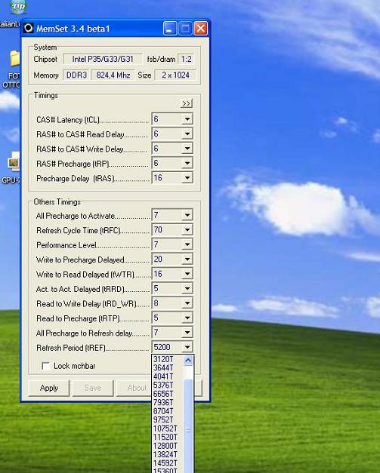Open the All Precharge to Refresh delay dropdown

[187, 333]
